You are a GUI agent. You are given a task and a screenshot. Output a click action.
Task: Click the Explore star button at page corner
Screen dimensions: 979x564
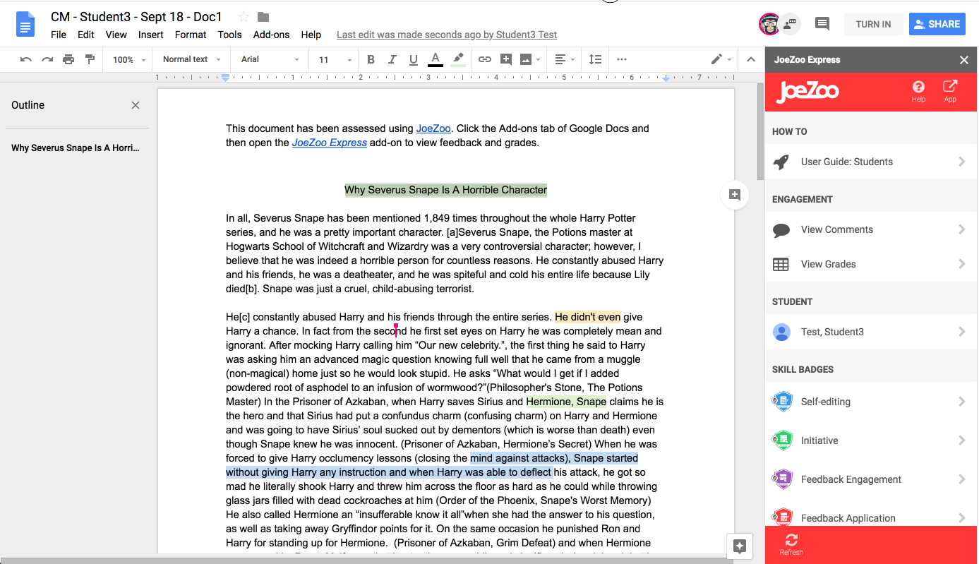[x=740, y=546]
